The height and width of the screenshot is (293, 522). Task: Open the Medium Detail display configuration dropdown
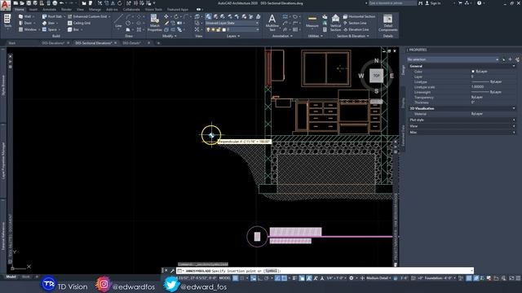tap(378, 278)
